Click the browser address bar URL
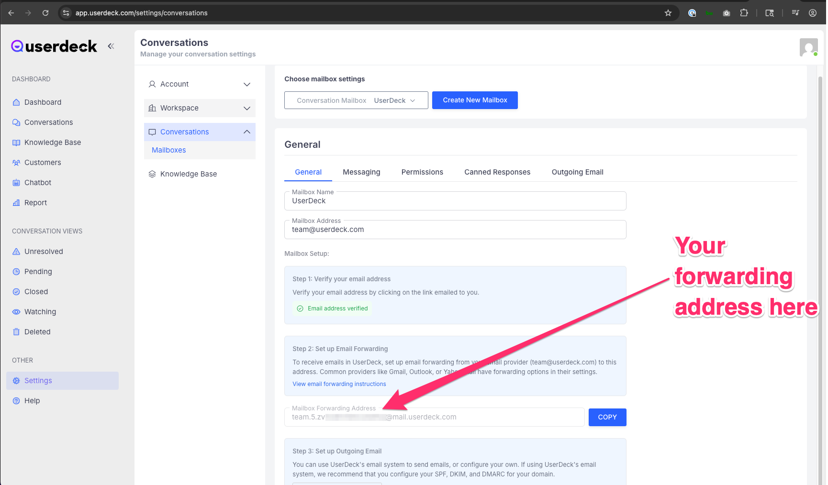828x485 pixels. [x=142, y=13]
